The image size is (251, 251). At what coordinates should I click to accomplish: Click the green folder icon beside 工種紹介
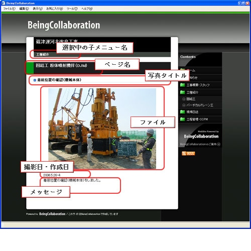(182, 92)
